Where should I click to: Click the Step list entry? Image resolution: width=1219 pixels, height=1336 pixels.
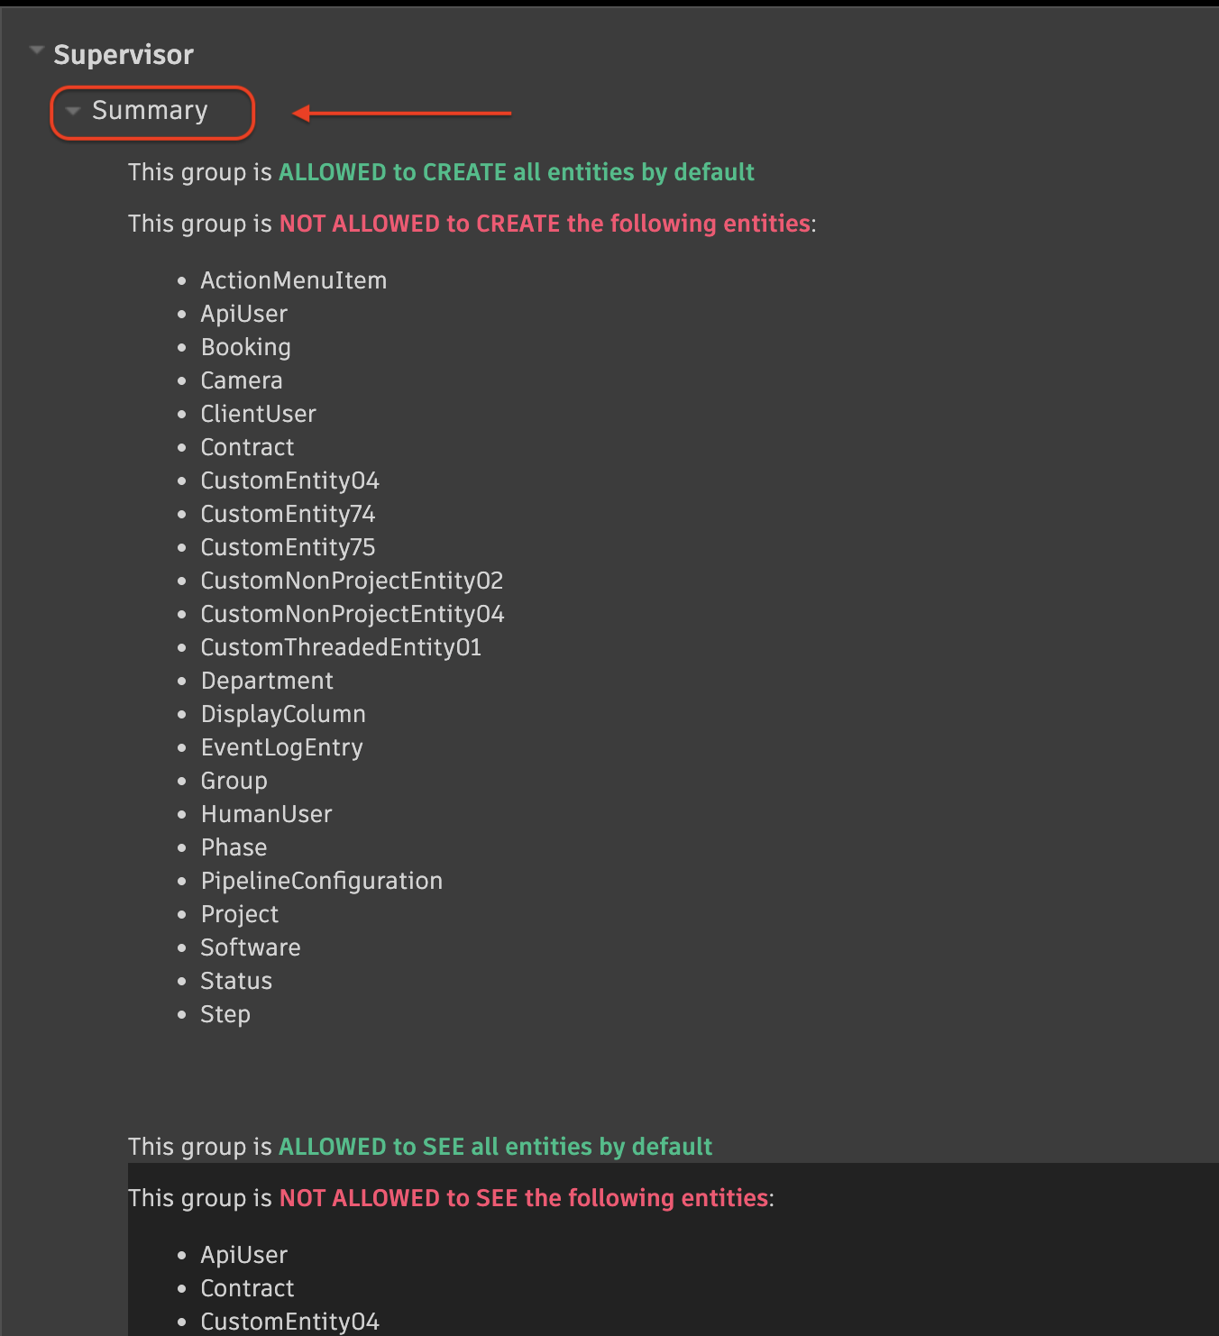click(x=225, y=1014)
